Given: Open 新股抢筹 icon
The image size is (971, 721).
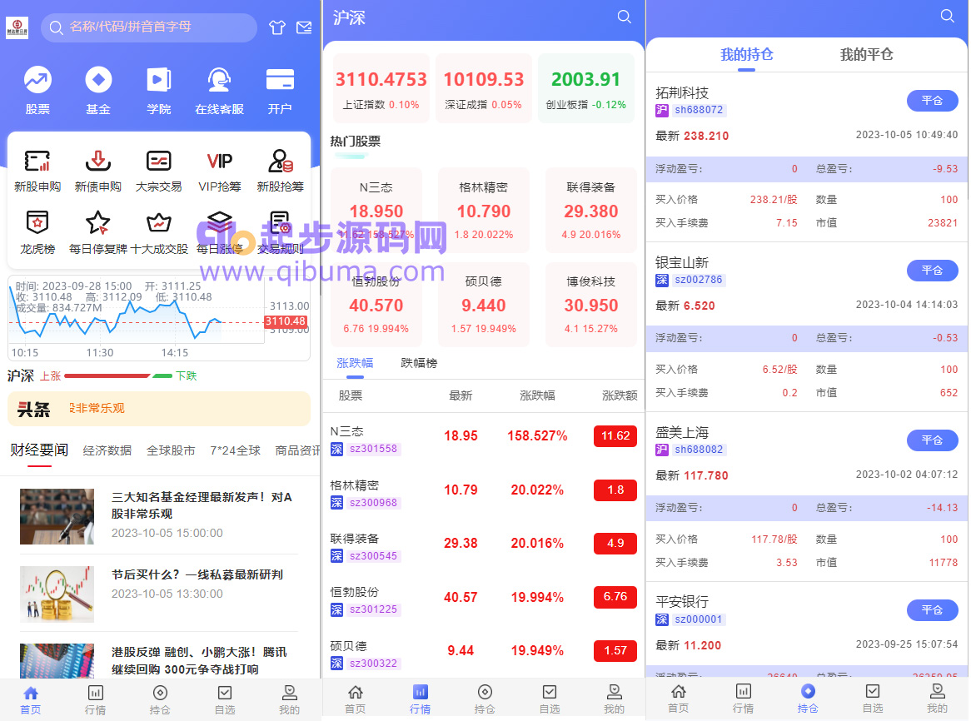Looking at the screenshot, I should [x=280, y=161].
